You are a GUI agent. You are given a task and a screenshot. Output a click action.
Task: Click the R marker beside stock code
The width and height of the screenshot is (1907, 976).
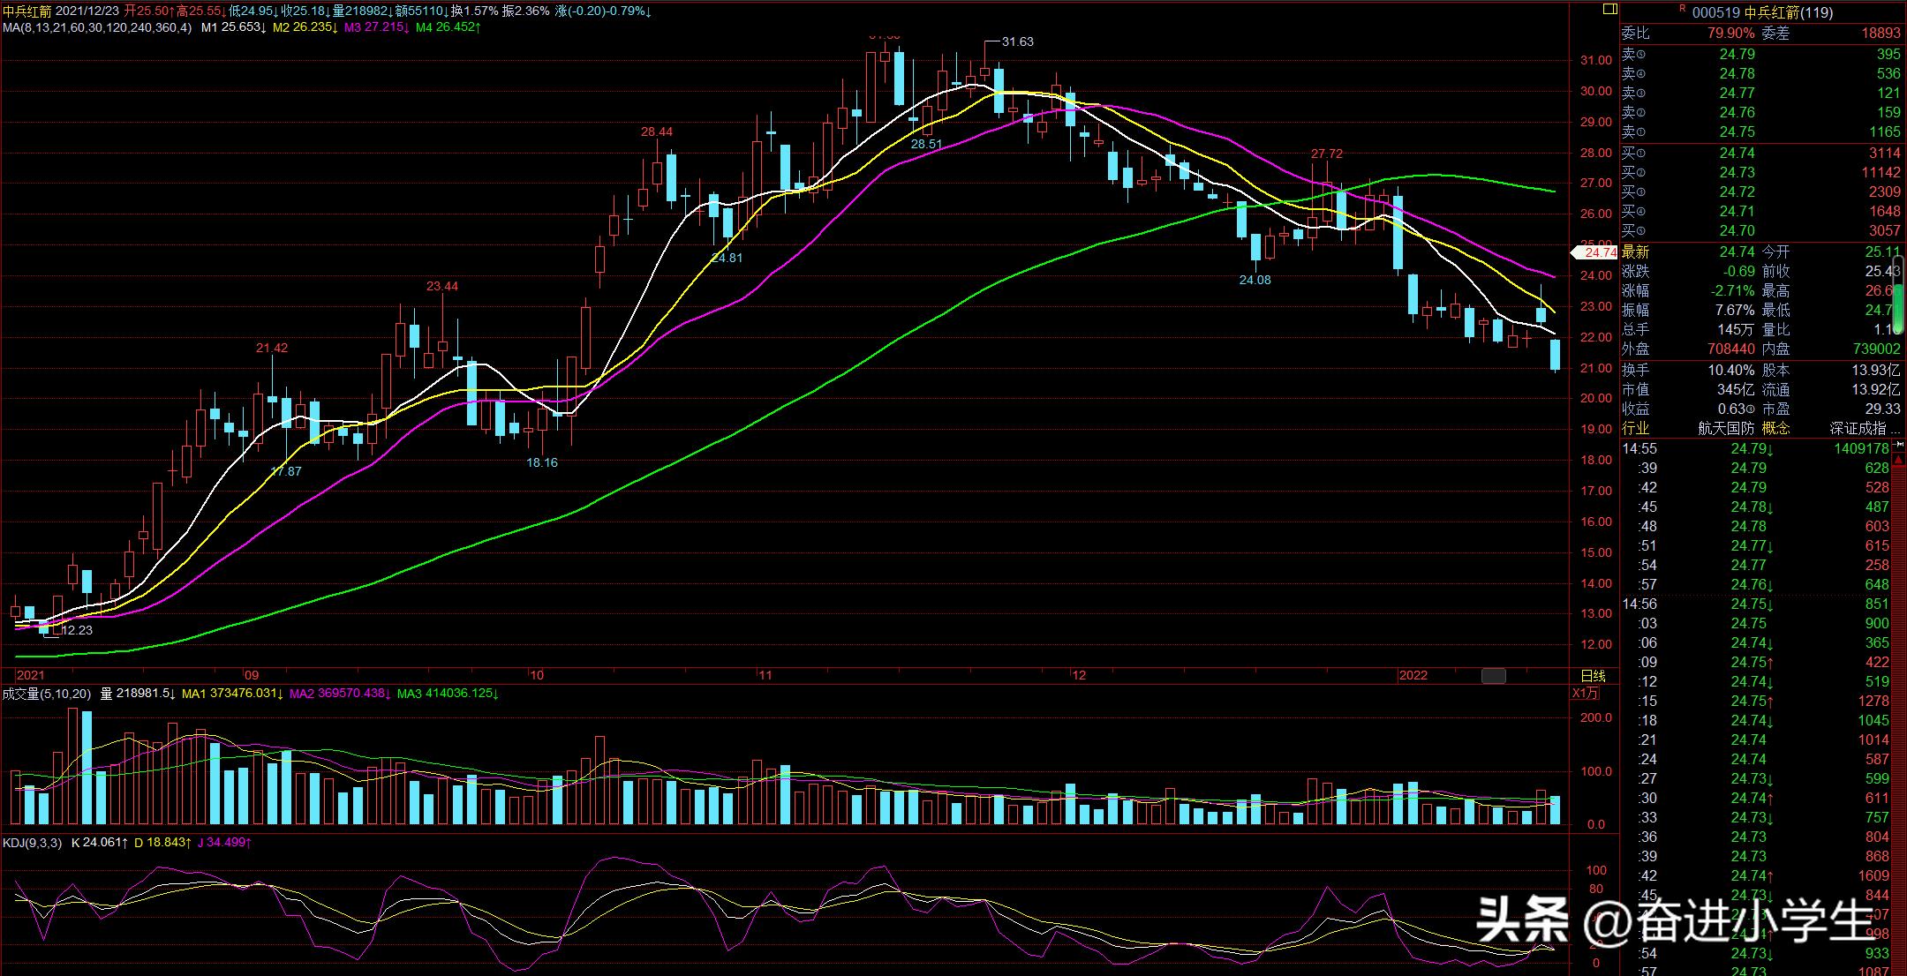click(1682, 9)
